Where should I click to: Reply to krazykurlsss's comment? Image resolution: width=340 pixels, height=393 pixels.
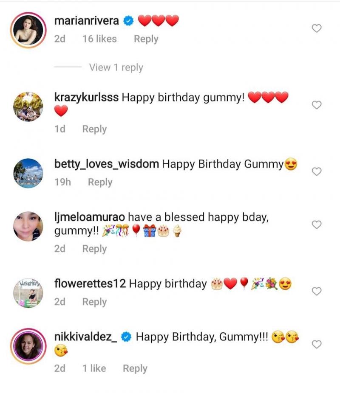[94, 129]
